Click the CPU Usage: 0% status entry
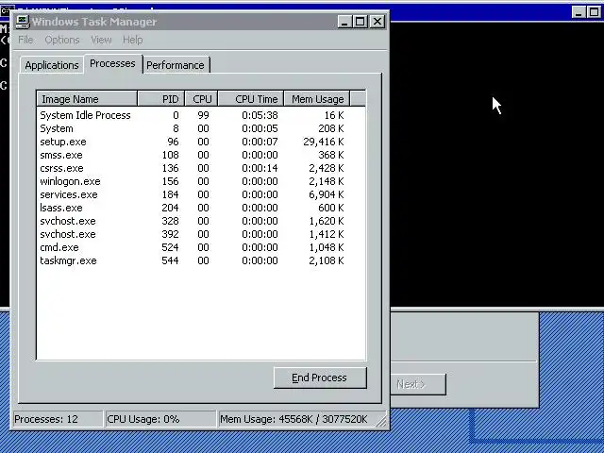 160,419
